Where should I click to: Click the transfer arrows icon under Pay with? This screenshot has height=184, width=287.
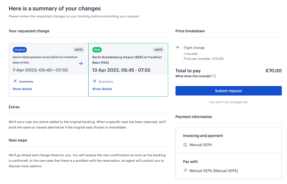[x=185, y=170]
